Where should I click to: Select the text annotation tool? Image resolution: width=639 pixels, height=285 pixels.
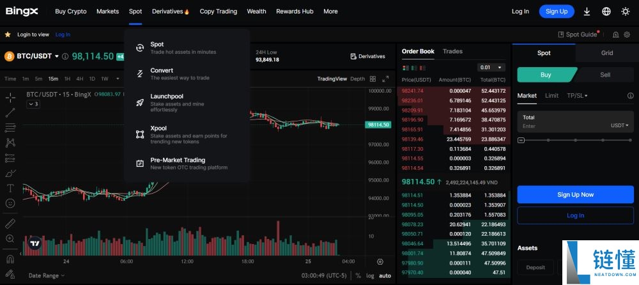pyautogui.click(x=11, y=188)
